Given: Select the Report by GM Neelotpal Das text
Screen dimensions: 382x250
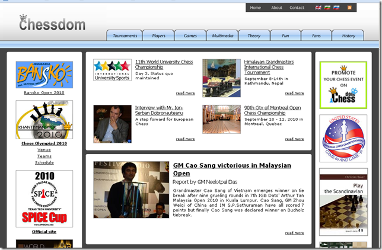Looking at the screenshot, I should 205,182.
